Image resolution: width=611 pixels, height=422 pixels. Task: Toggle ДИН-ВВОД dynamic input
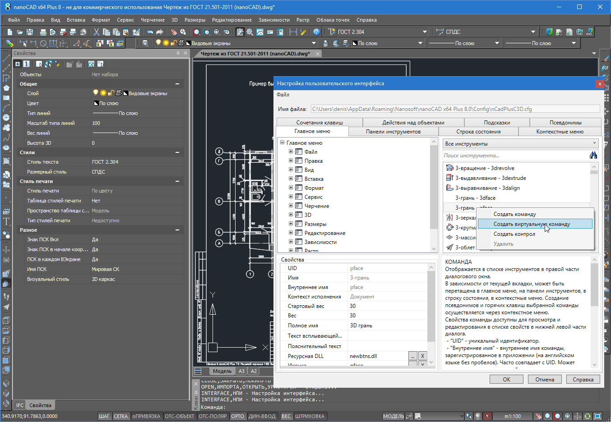pyautogui.click(x=263, y=416)
